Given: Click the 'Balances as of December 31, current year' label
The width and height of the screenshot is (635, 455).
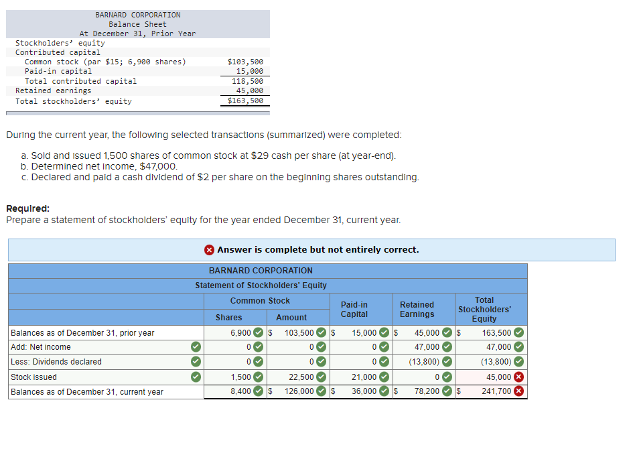Looking at the screenshot, I should coord(86,392).
